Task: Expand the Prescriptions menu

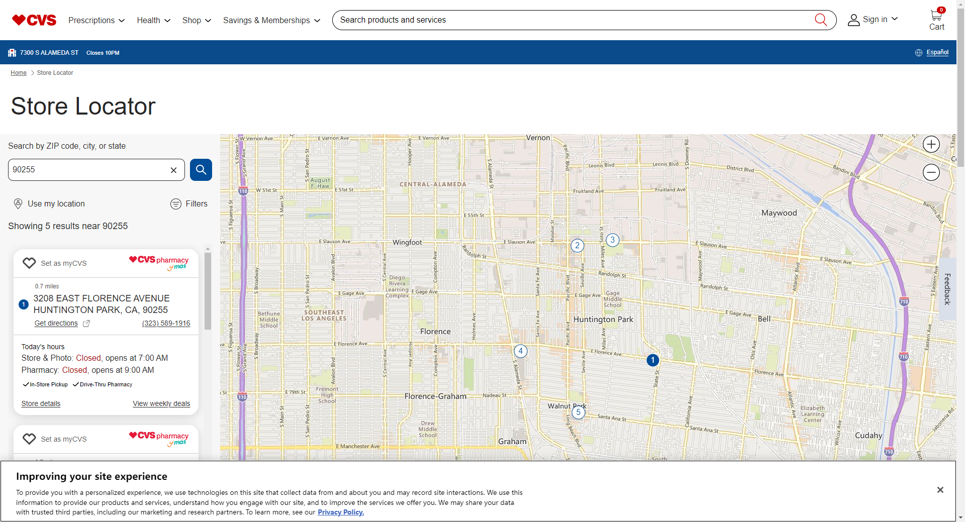Action: (96, 20)
